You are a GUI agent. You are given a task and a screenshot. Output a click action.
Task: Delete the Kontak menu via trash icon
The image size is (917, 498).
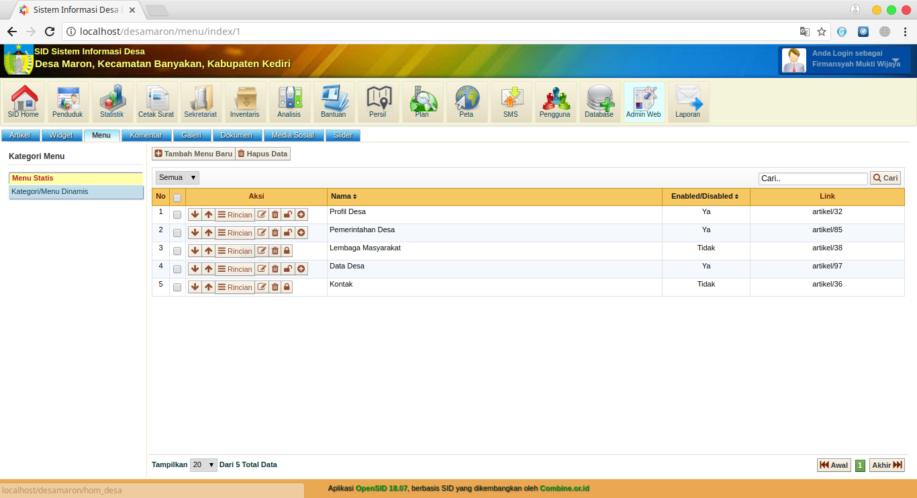pos(275,287)
